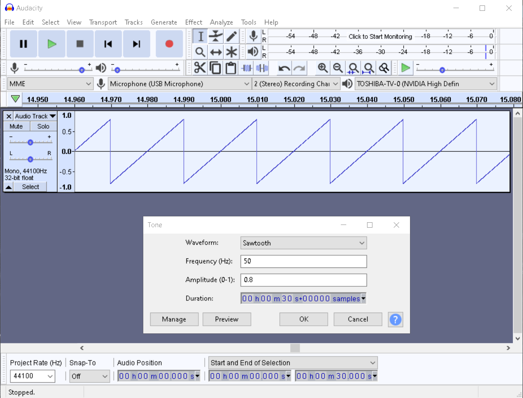The height and width of the screenshot is (398, 523).
Task: Click the Silence Audio toolbar icon
Action: pyautogui.click(x=262, y=68)
